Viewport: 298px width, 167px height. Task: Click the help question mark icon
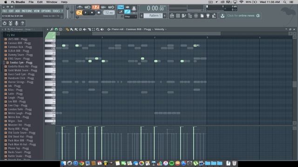tap(22, 23)
